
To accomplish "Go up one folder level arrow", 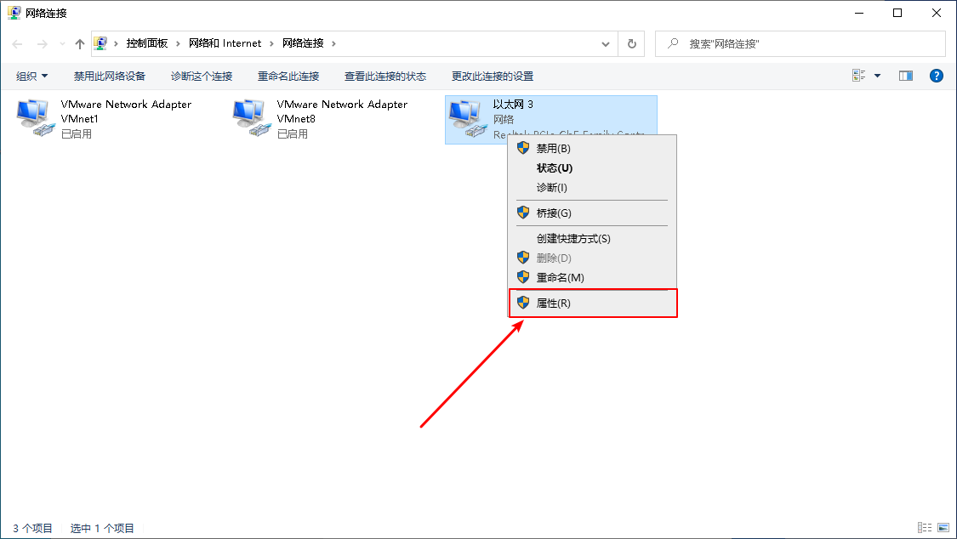I will tap(80, 43).
